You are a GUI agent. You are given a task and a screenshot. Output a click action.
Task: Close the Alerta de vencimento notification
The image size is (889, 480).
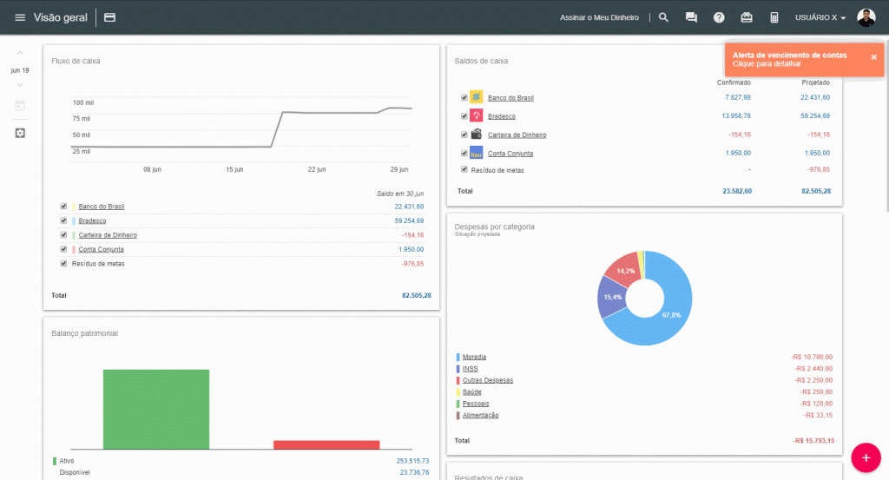click(873, 57)
